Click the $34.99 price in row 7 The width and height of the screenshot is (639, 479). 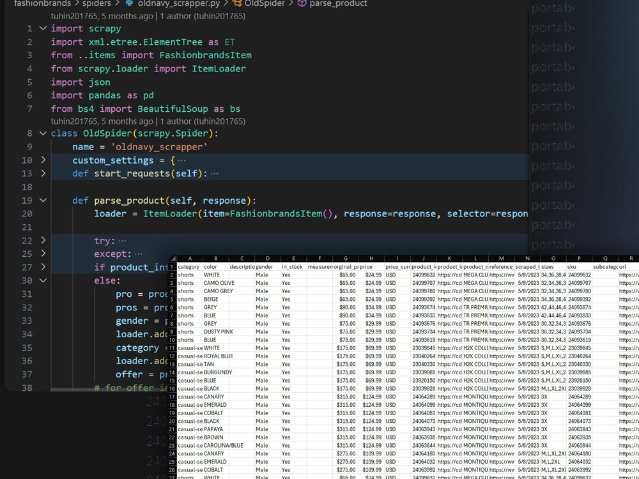(x=371, y=316)
